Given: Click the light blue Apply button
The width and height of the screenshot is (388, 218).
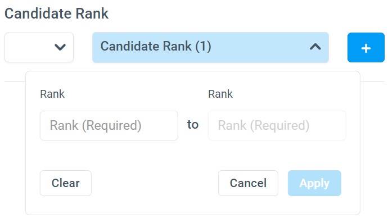Looking at the screenshot, I should click(x=314, y=183).
